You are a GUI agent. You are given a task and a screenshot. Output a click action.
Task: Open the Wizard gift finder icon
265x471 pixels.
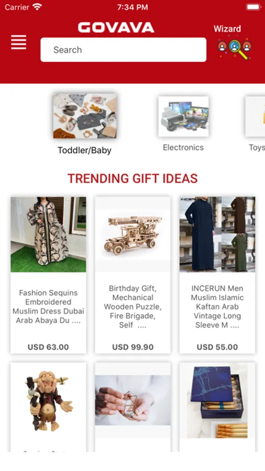click(x=234, y=48)
